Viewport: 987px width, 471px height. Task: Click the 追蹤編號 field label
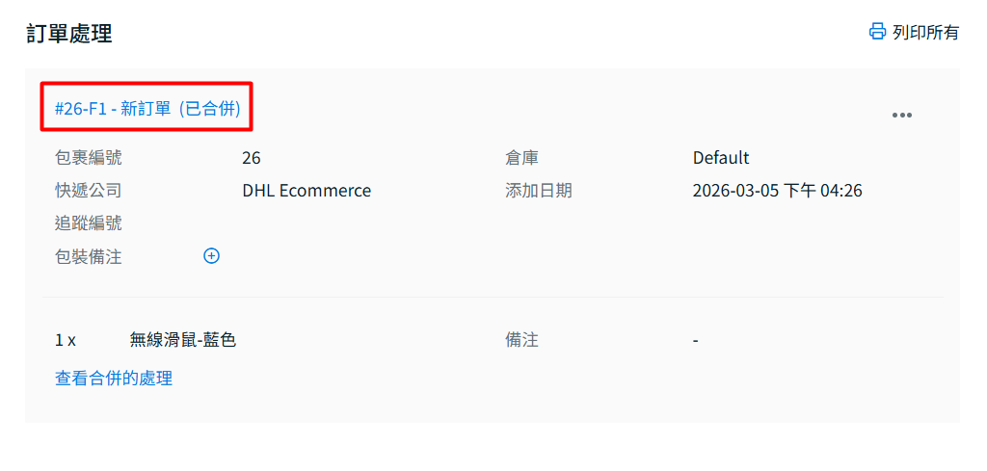click(x=89, y=223)
